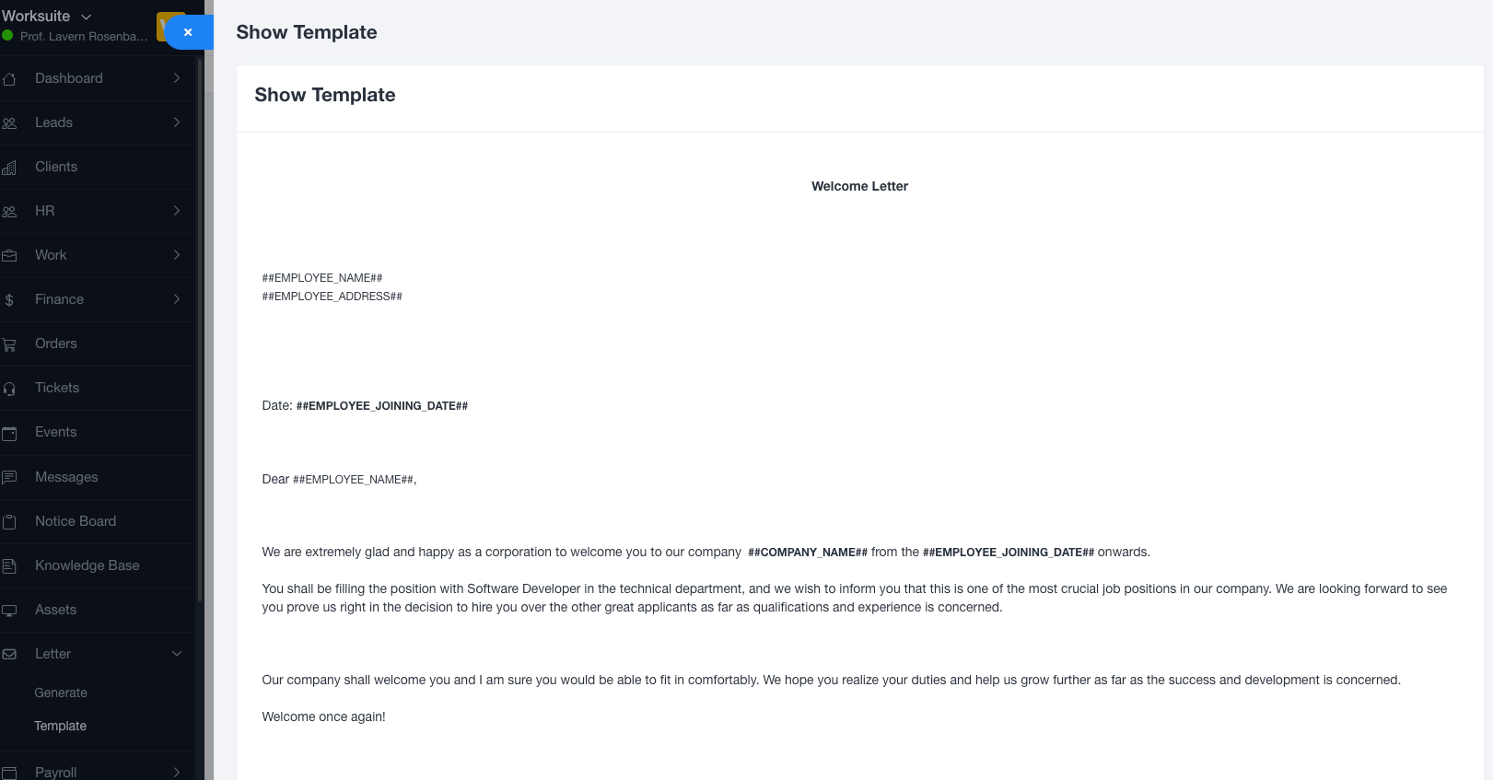Click the Leads people icon

click(x=9, y=123)
